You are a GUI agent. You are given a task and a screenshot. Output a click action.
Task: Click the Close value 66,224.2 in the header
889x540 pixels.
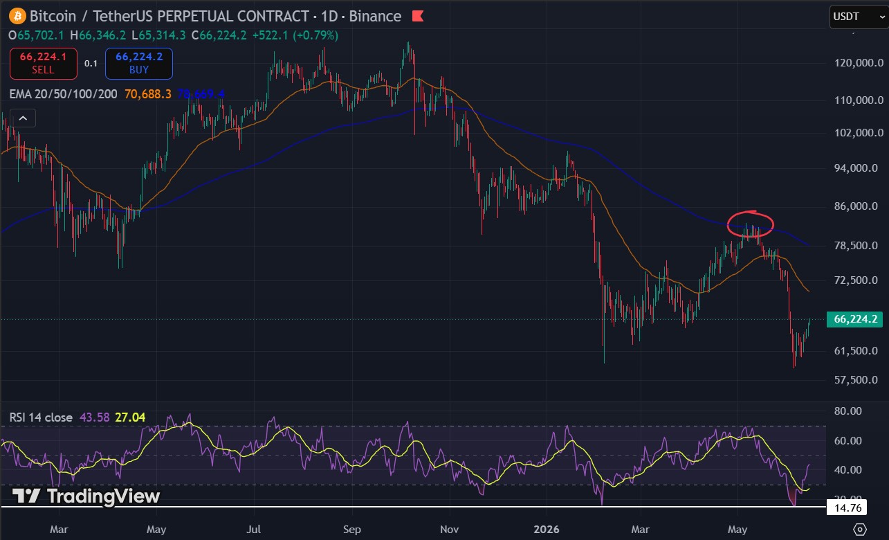(224, 35)
